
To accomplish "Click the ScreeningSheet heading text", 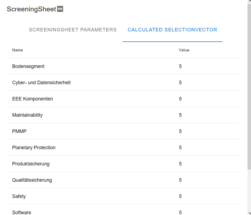I will click(x=31, y=9).
